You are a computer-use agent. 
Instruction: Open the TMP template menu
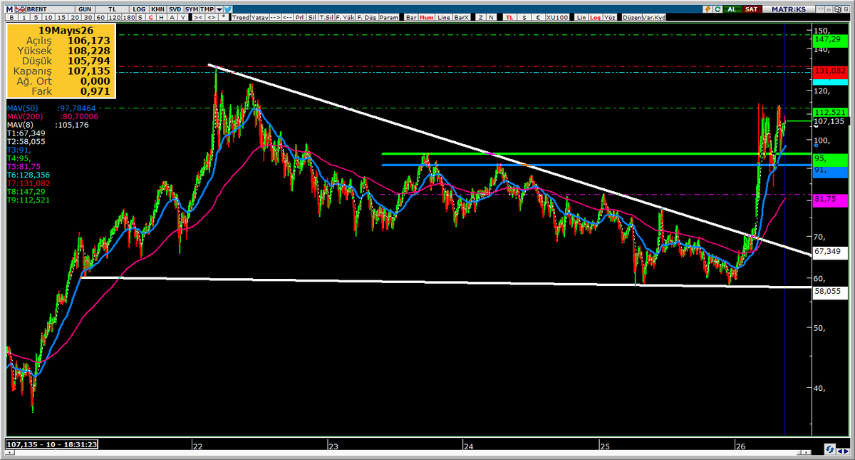(x=207, y=8)
